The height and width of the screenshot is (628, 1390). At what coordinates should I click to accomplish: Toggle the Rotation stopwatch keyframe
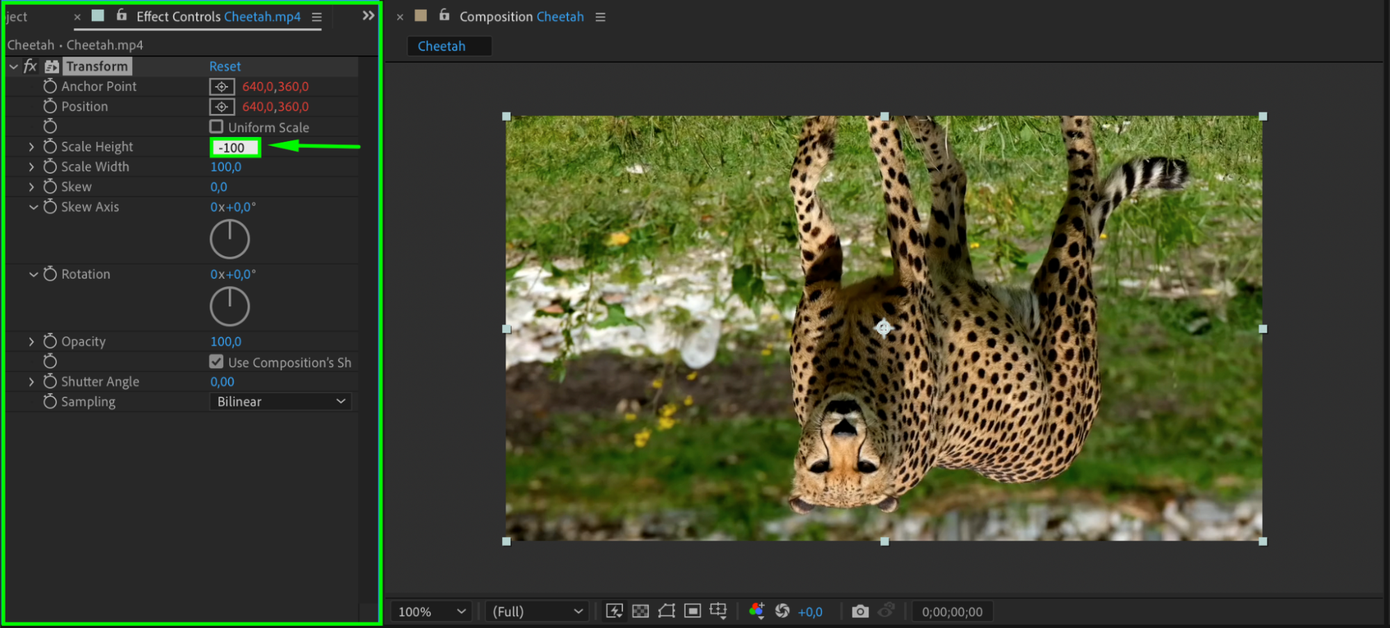tap(50, 274)
